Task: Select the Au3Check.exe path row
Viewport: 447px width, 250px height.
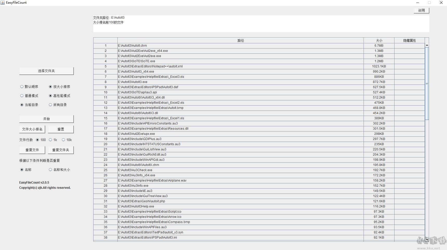Action: tap(241, 170)
